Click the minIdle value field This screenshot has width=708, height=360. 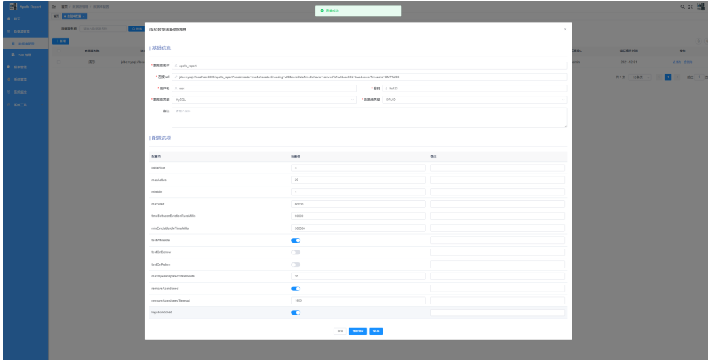point(359,192)
